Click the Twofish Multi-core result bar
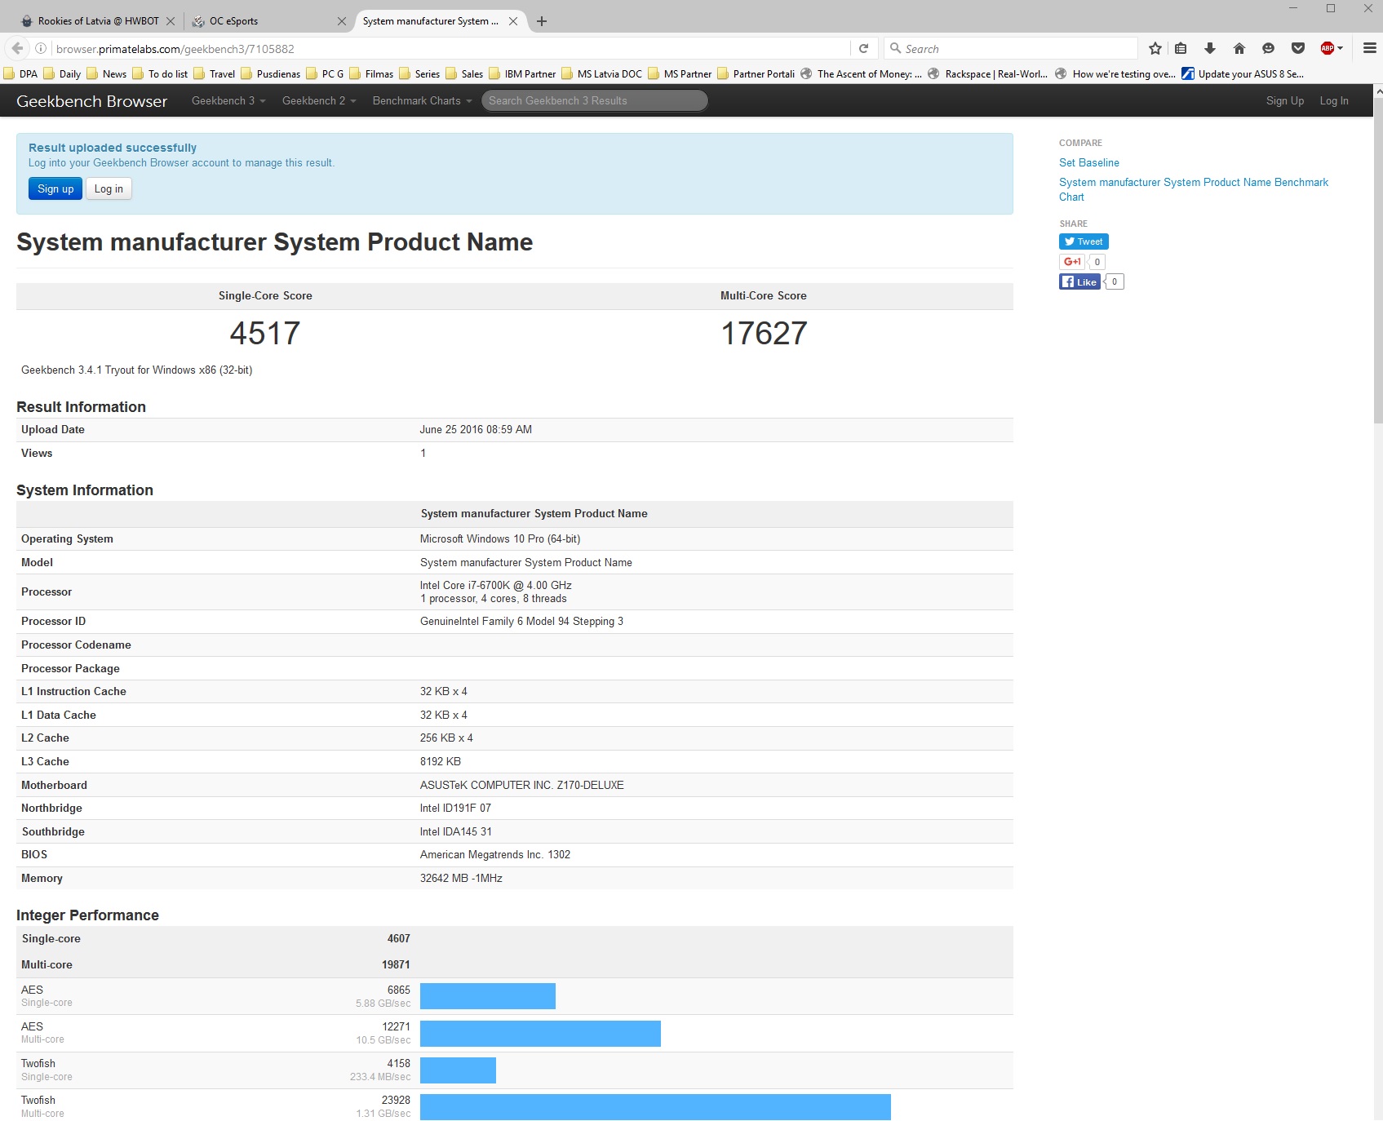The width and height of the screenshot is (1383, 1121). (x=655, y=1107)
